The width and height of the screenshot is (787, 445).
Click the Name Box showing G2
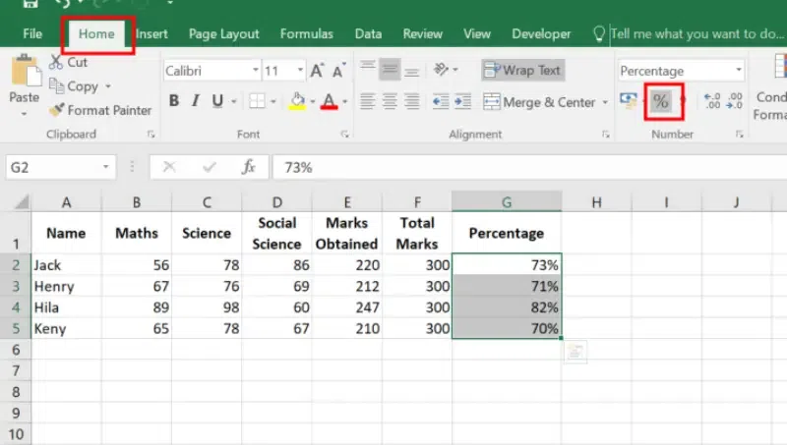(x=59, y=167)
